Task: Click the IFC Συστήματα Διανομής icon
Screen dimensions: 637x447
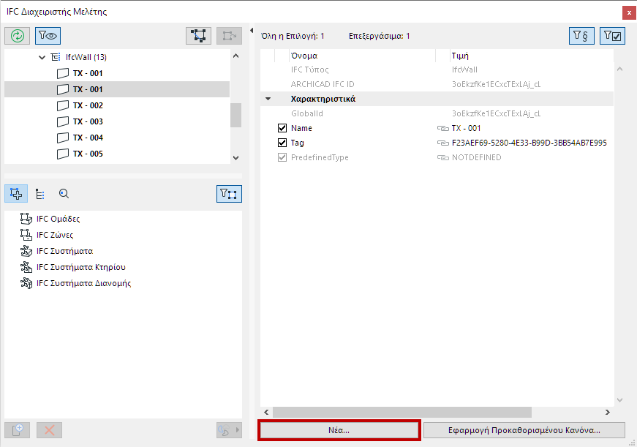Action: (x=26, y=283)
